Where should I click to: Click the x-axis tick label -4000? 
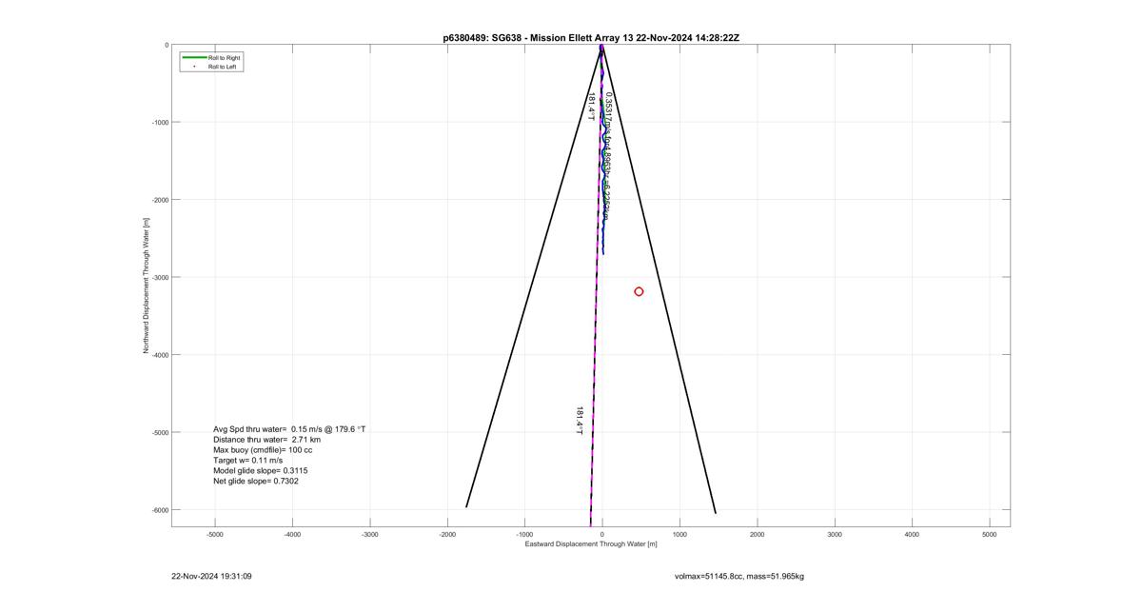click(x=292, y=535)
